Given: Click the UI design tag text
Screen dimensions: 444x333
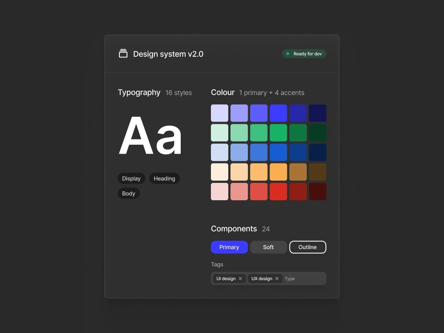Looking at the screenshot, I should coord(226,279).
